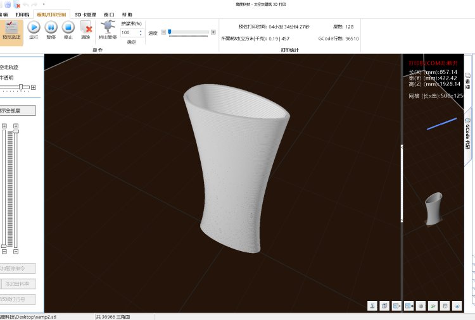This screenshot has width=475, height=320.
Task: Click the 显示全部层 button
Action: 18,110
